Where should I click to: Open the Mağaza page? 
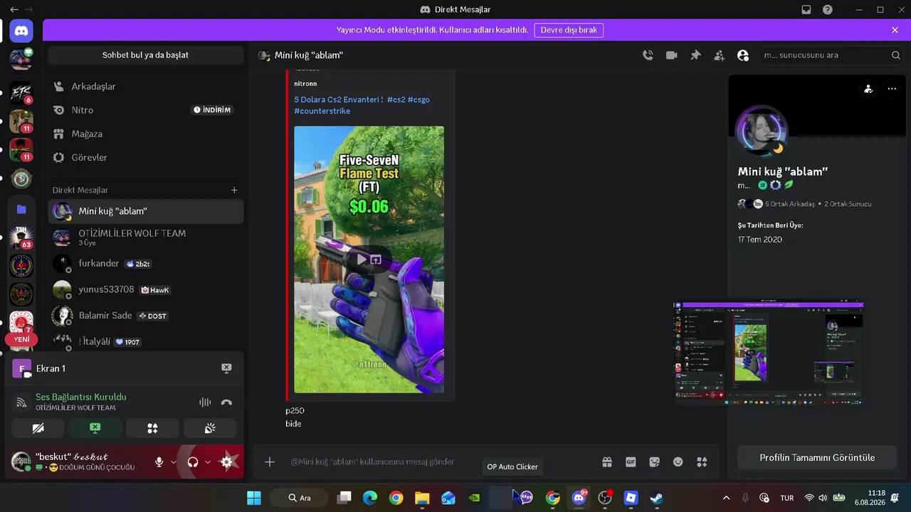[x=146, y=134]
